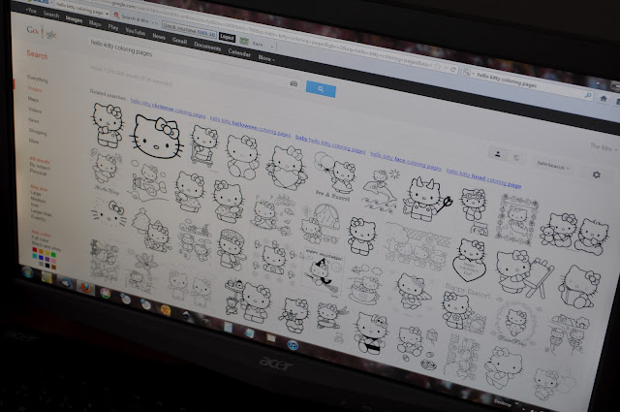The height and width of the screenshot is (412, 620).
Task: Open Gmail from the black bar
Action: (x=179, y=41)
